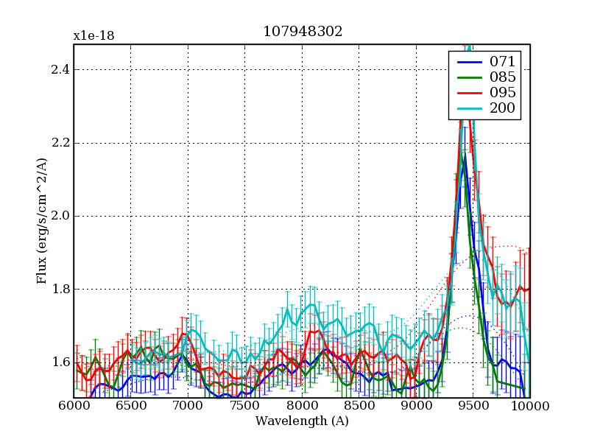Click the x1e-18 exponent label
Viewport: 589px width, 442px height.
pos(94,36)
